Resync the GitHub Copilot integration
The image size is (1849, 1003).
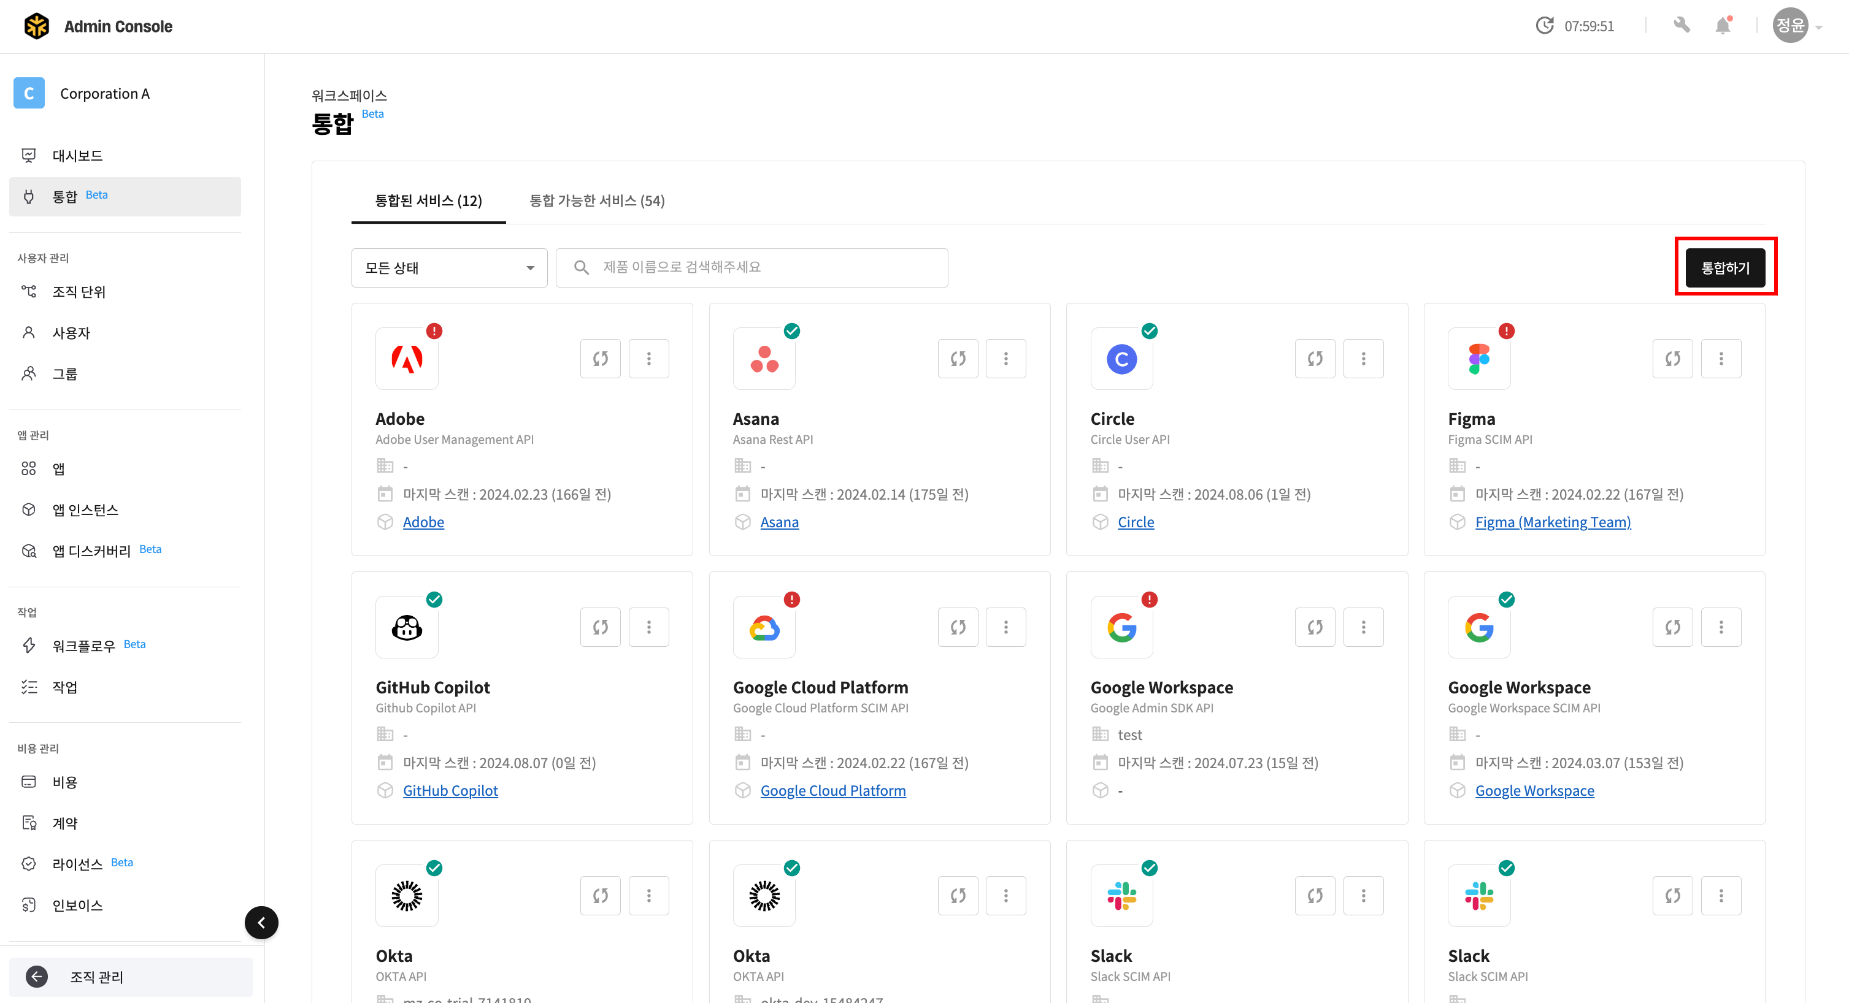(600, 627)
